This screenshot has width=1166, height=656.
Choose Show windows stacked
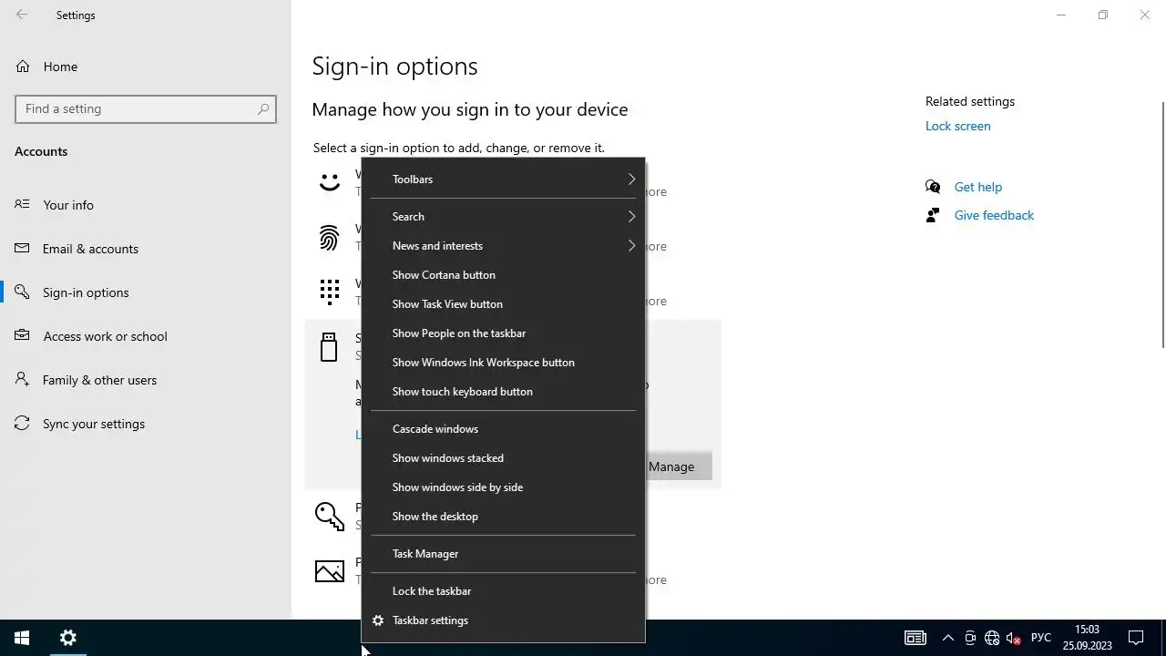pos(503,458)
